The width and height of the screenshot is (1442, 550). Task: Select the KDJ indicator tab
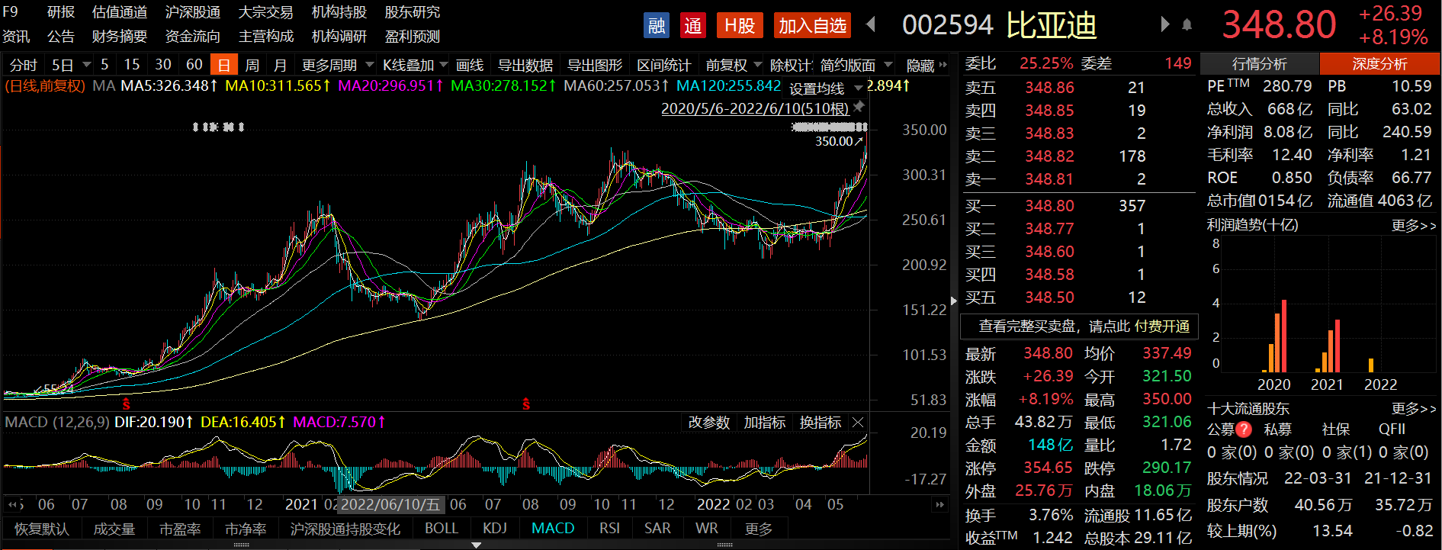pos(495,528)
